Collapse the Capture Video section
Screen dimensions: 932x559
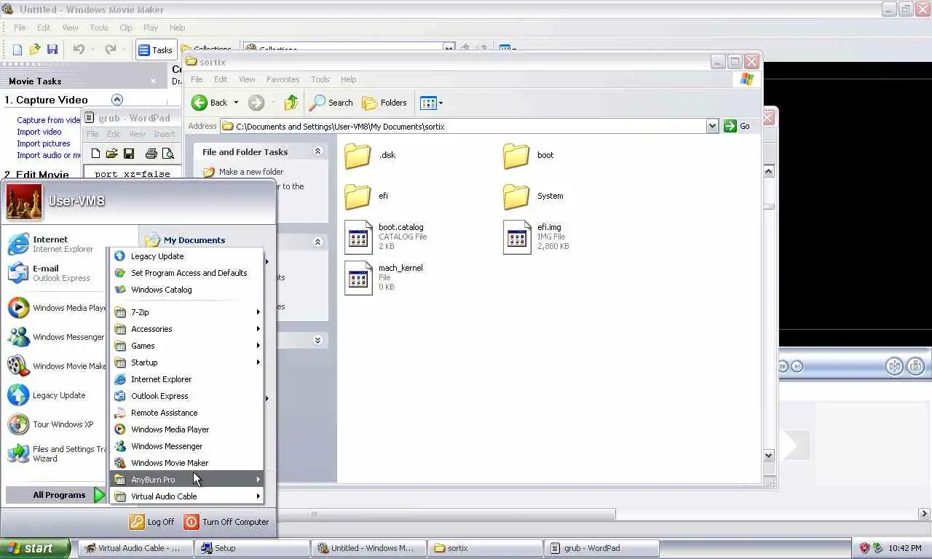pos(116,100)
